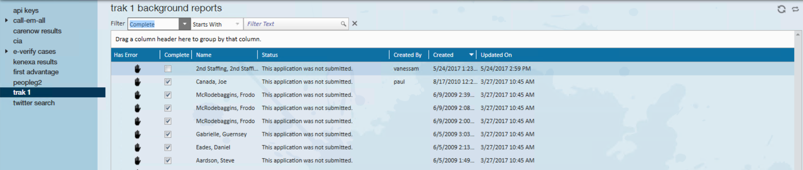
Task: Click the name Aardson, Steve
Action: [215, 161]
